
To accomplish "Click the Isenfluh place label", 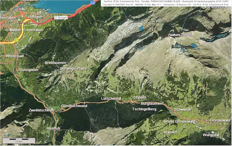I will [54, 128].
